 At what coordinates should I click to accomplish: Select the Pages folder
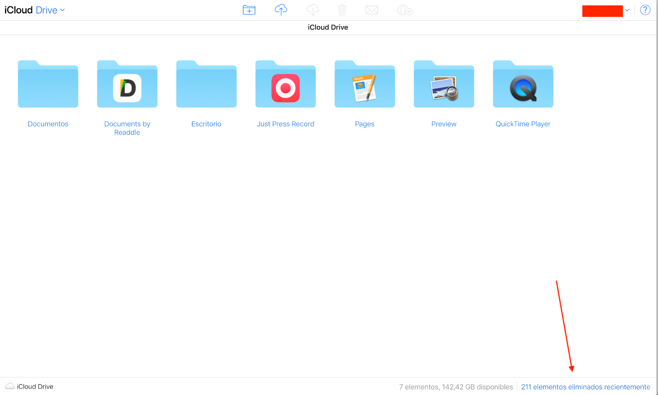(365, 85)
